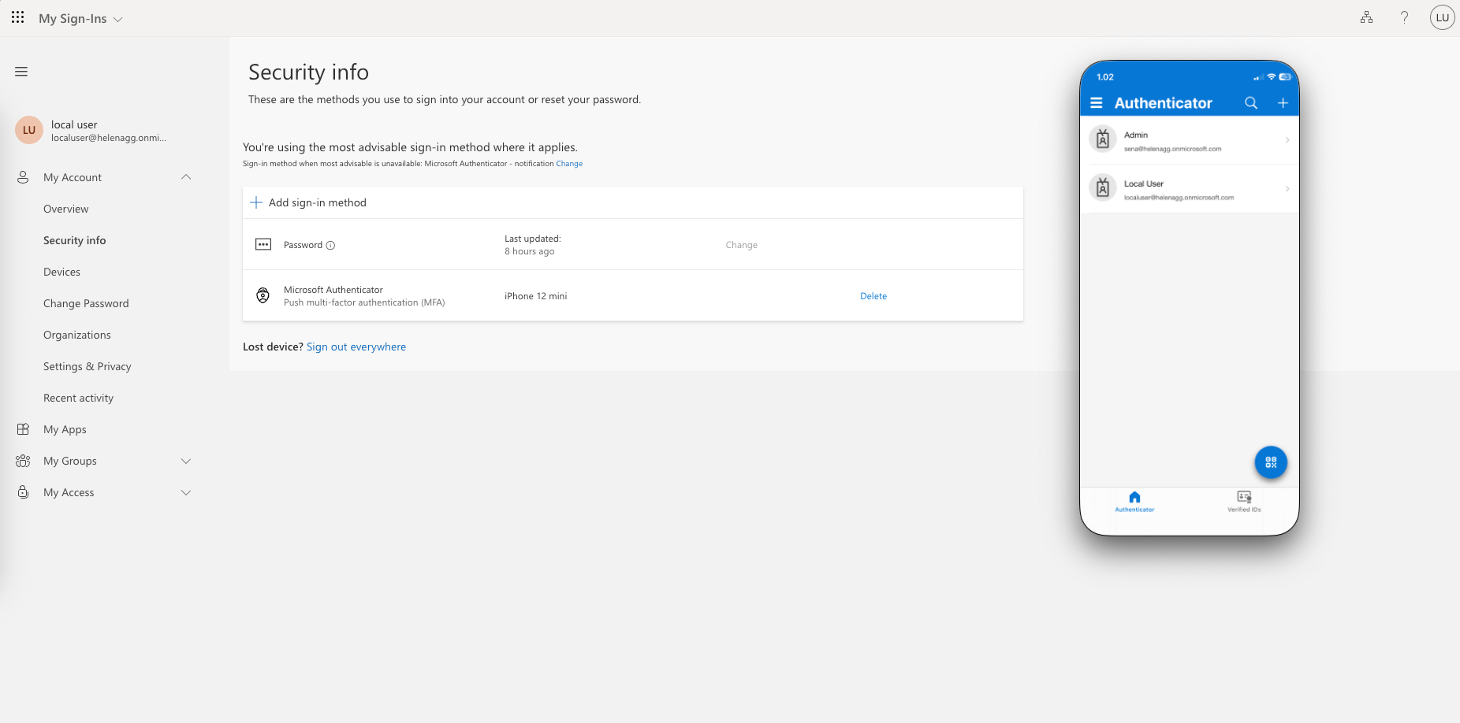Expand the My Groups section
Image resolution: width=1460 pixels, height=723 pixels.
tap(186, 461)
